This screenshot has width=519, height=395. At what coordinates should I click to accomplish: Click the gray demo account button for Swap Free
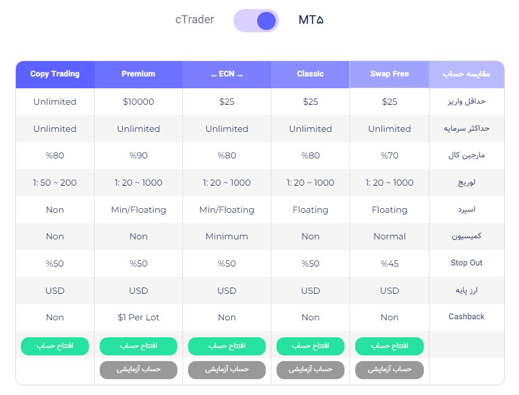pyautogui.click(x=390, y=370)
